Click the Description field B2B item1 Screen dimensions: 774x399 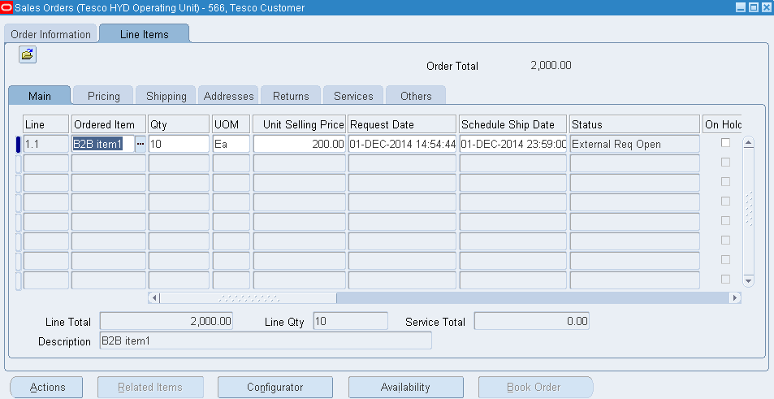[x=266, y=340]
